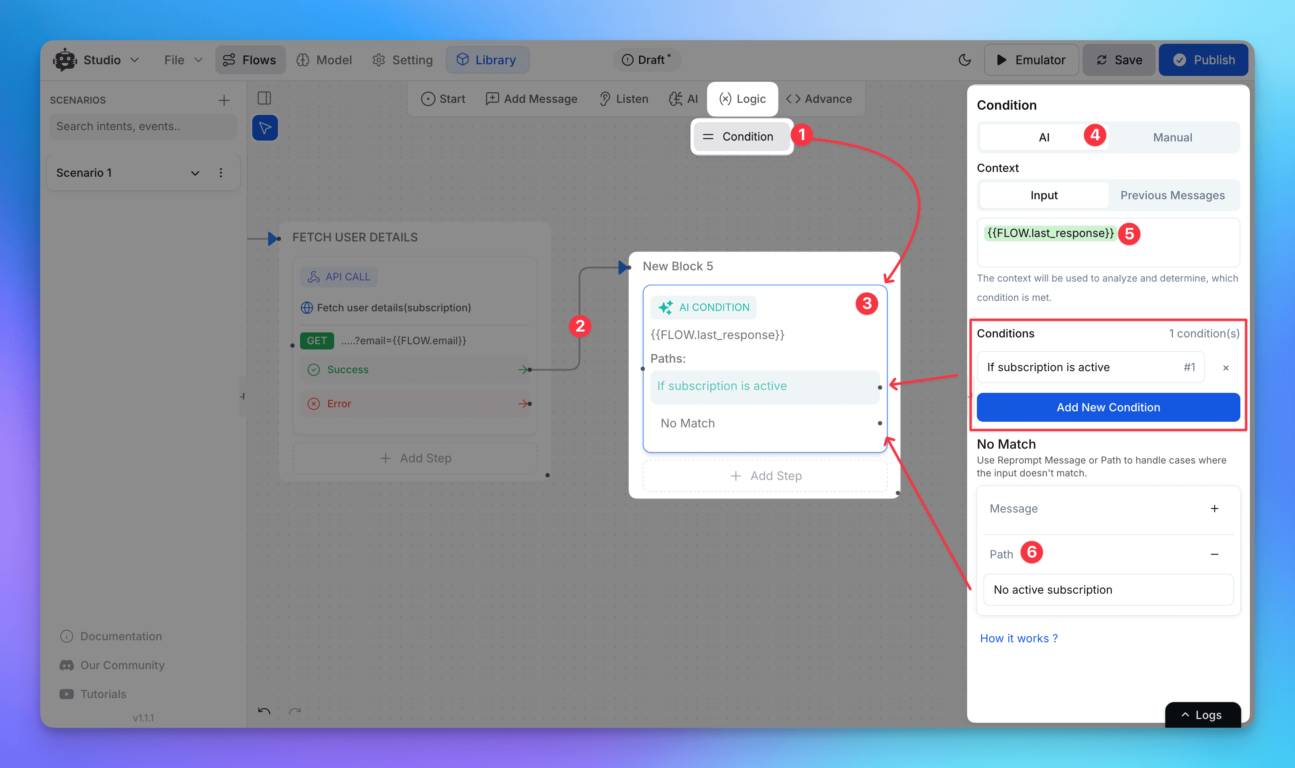Screen dimensions: 1295x768
Task: Save the current flow
Action: coord(1119,60)
